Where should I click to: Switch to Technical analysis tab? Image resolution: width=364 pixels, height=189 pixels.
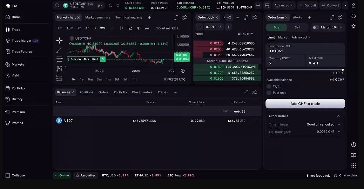pyautogui.click(x=129, y=18)
